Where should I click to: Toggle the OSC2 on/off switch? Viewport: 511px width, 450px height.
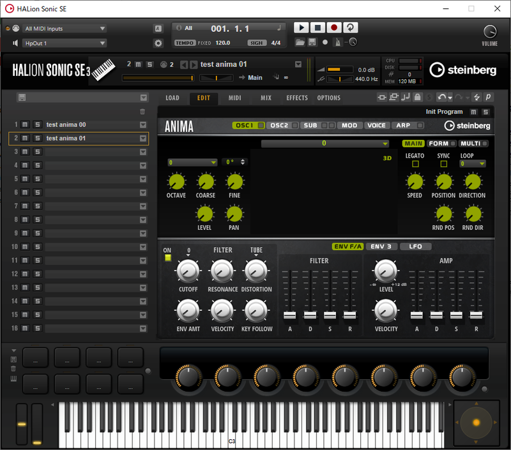coord(294,125)
